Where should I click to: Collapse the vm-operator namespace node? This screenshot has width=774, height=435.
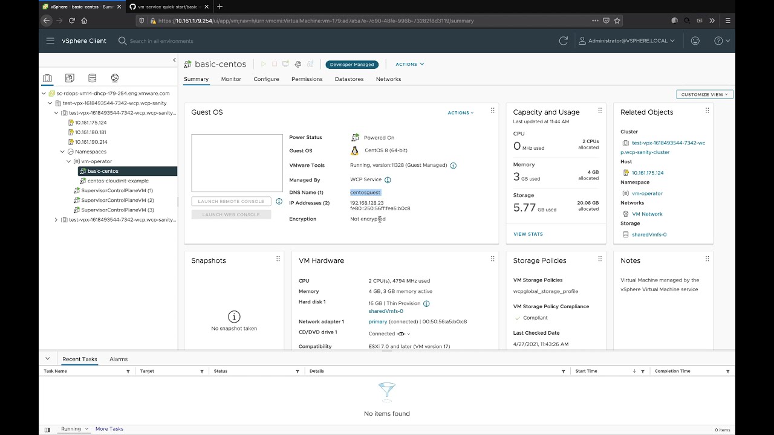[x=68, y=161]
